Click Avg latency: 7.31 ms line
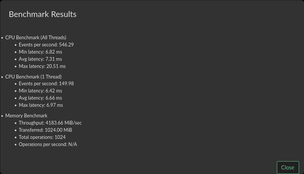 pyautogui.click(x=40, y=59)
